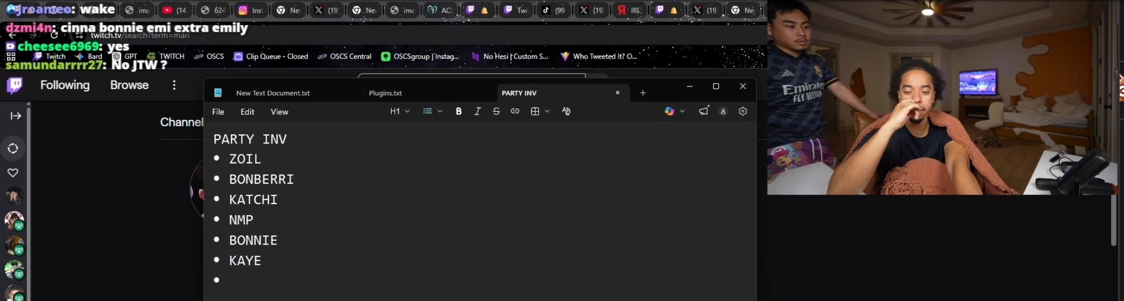This screenshot has width=1124, height=301.
Task: Open the TikTok browser tab
Action: (x=553, y=10)
